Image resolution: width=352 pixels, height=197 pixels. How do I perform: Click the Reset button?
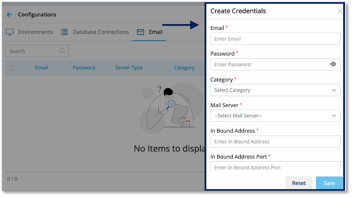[299, 183]
